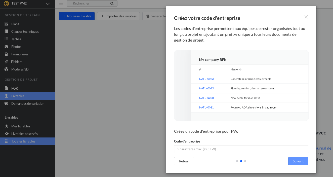The width and height of the screenshot is (333, 177).
Task: Select the first step indicator dot
Action: click(237, 161)
